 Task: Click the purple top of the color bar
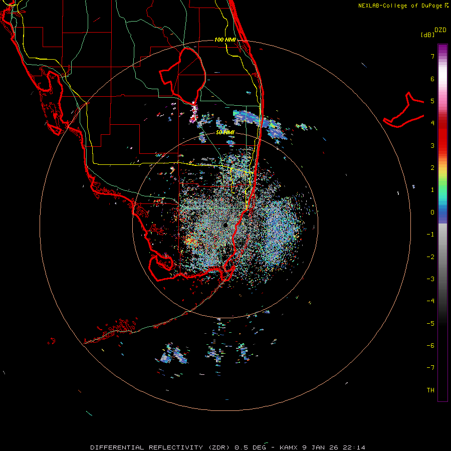pos(442,49)
